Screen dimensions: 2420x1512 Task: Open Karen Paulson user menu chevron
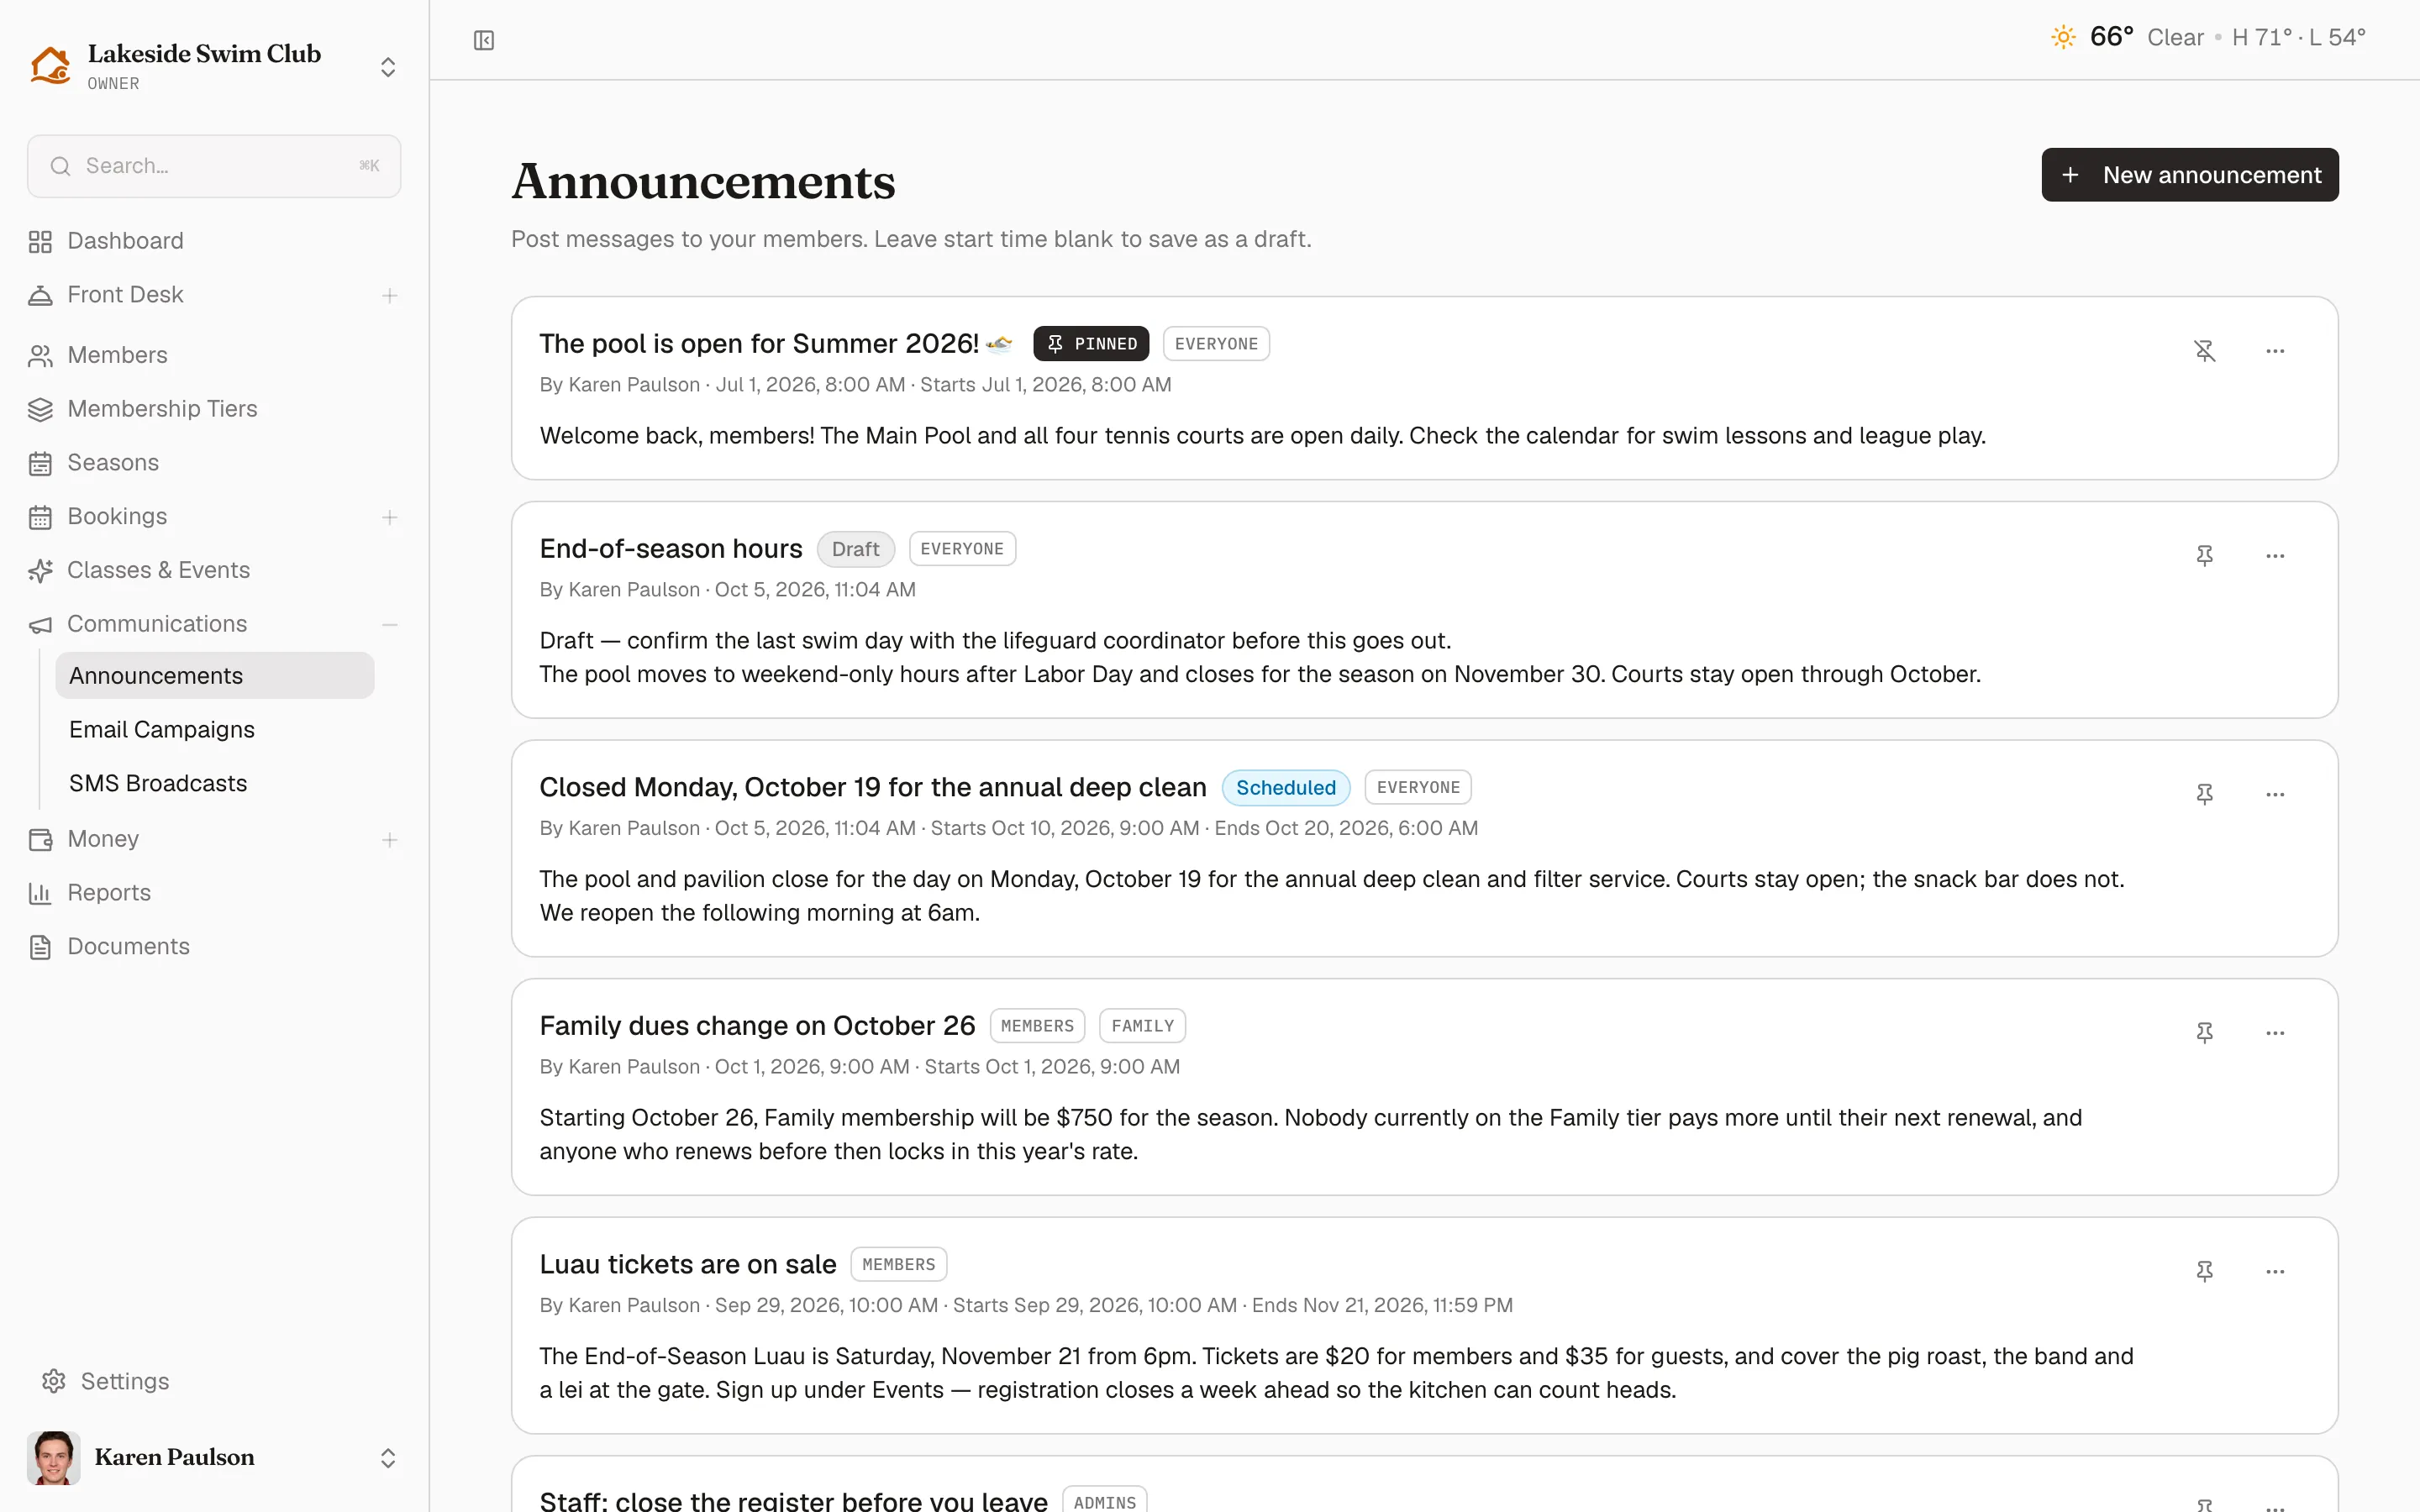point(388,1458)
